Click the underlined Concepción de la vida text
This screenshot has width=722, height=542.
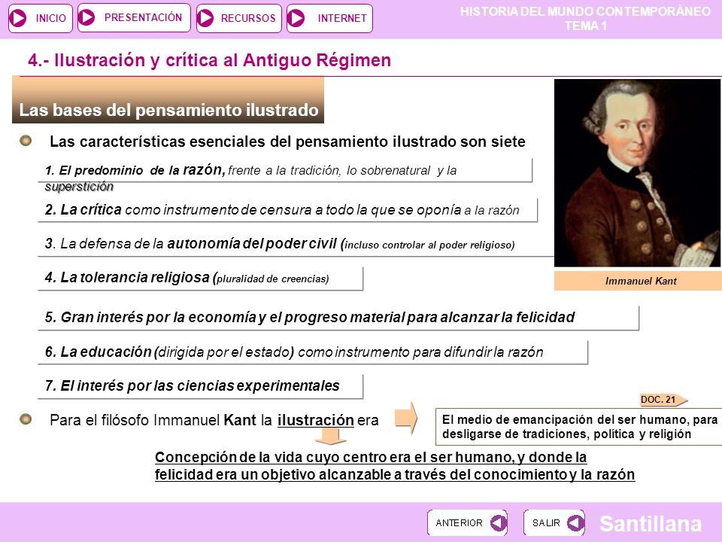395,465
